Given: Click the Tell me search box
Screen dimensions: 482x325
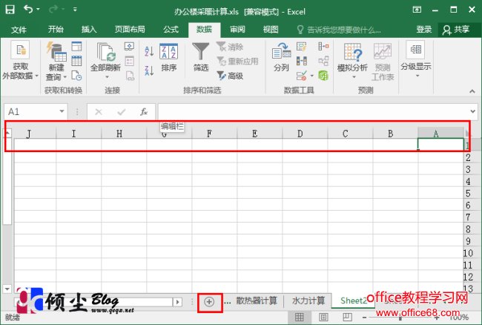Looking at the screenshot, I should [x=340, y=30].
